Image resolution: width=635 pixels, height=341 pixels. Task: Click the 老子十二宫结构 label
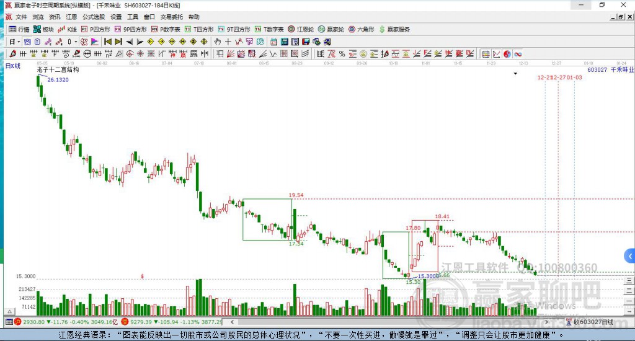58,69
